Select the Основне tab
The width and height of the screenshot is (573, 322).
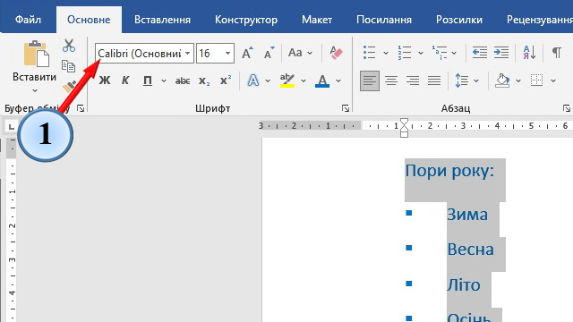click(89, 20)
